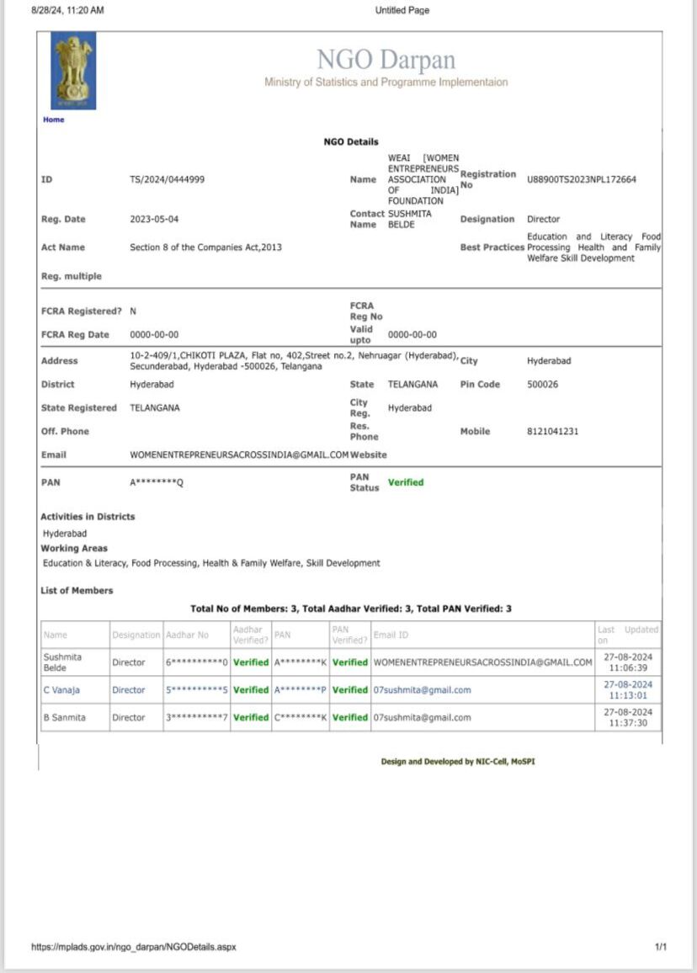Click the mplads.gov.in page URL footer
Viewport: 697px width, 973px height.
(x=134, y=947)
